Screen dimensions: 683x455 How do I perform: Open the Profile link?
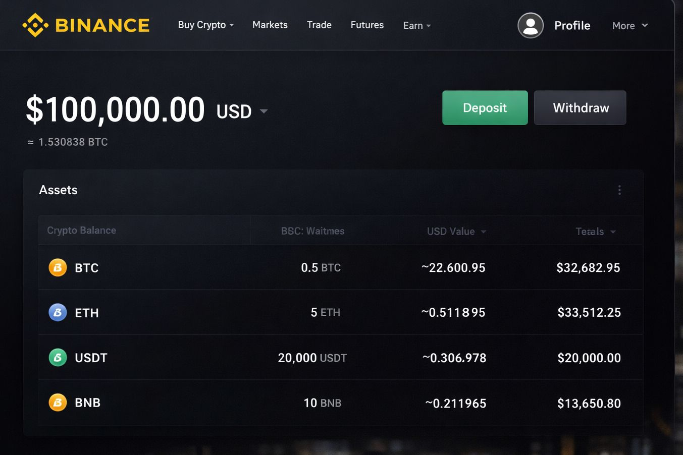pos(572,25)
